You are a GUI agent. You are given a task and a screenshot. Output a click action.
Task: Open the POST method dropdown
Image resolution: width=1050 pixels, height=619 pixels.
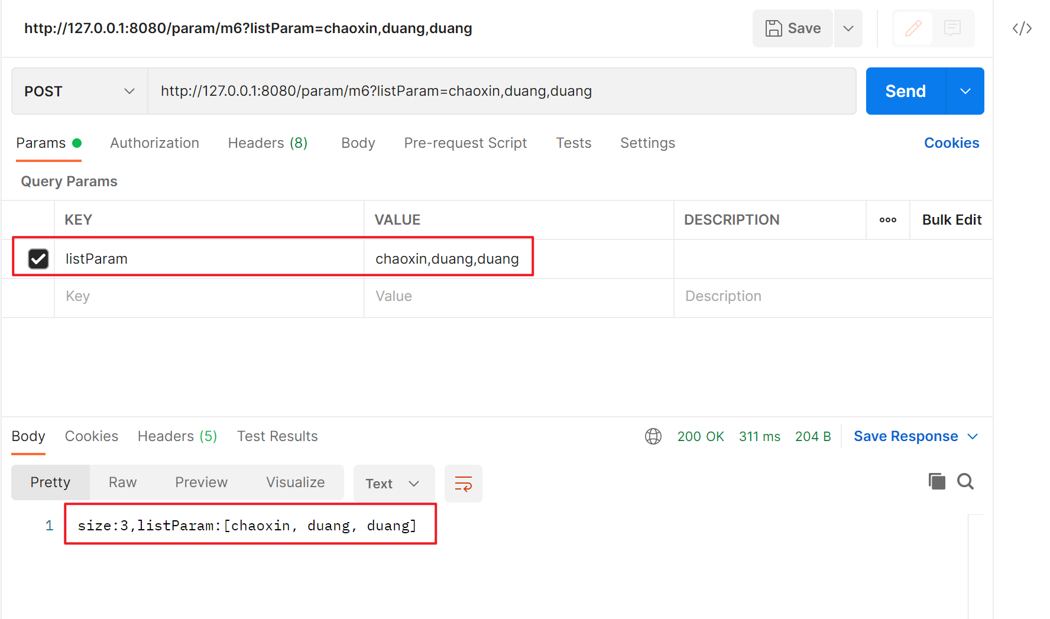(x=79, y=91)
